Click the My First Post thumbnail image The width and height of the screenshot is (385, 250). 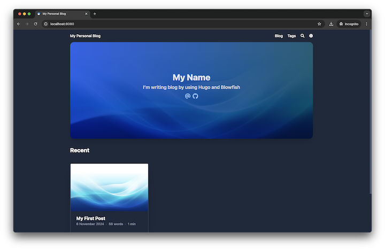[109, 187]
